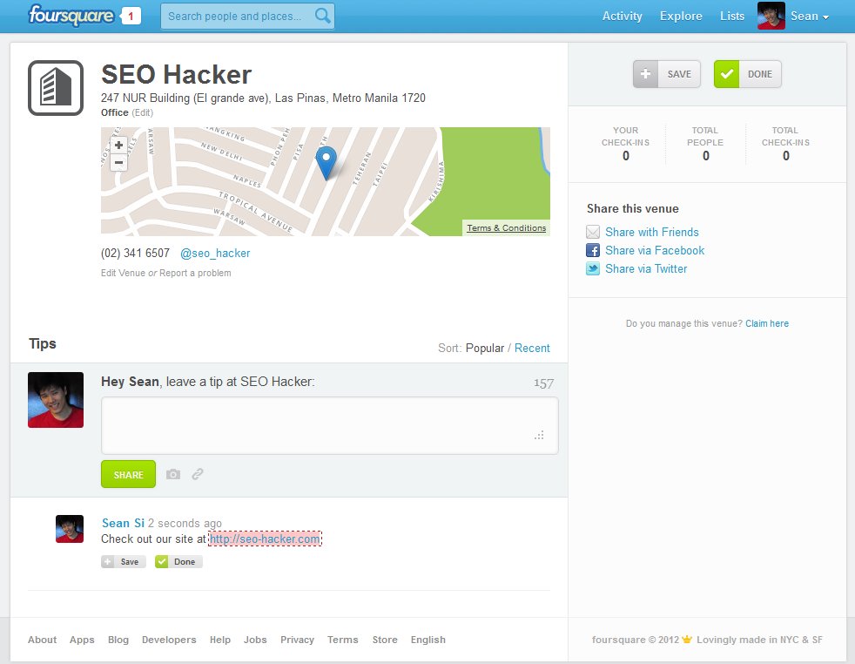Click the blue map location pin
855x664 pixels.
(326, 162)
